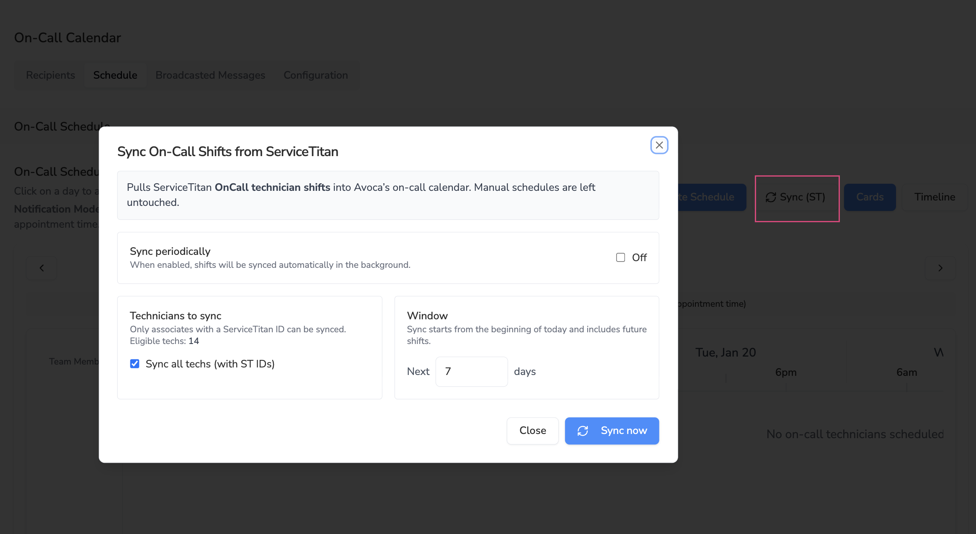Open the Broadcasted Messages tab
This screenshot has height=534, width=976.
tap(210, 75)
